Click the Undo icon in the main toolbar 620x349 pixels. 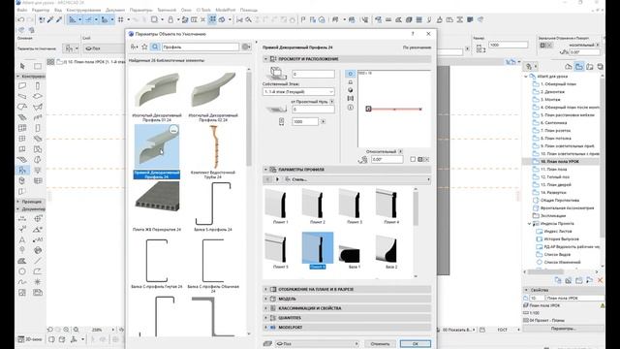21,19
